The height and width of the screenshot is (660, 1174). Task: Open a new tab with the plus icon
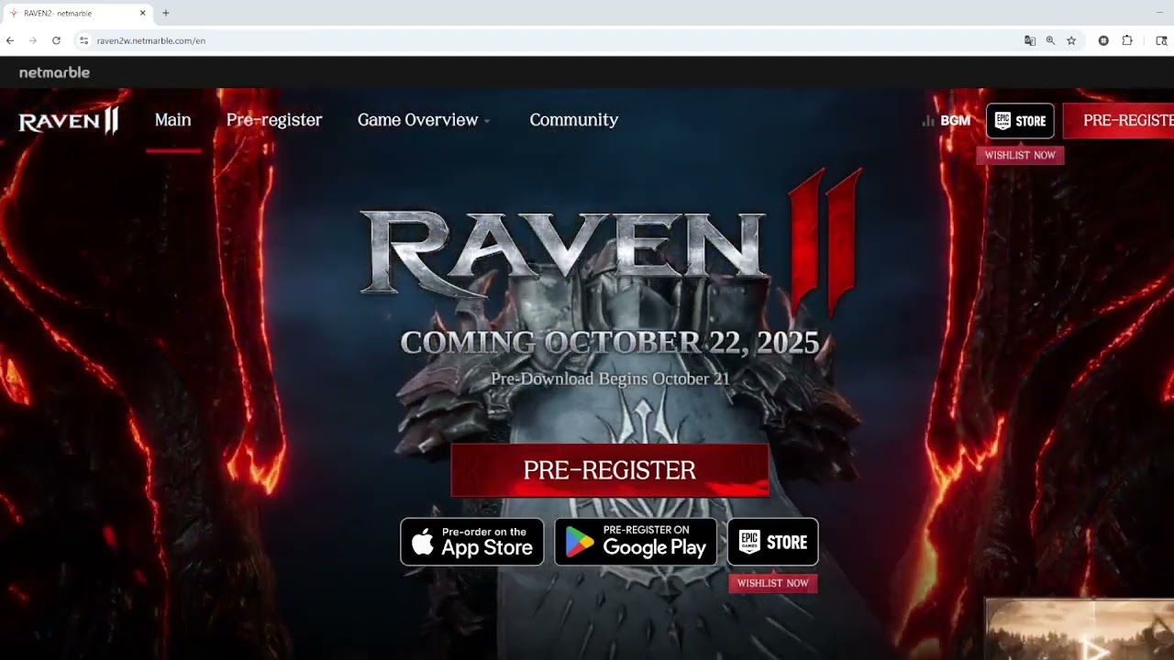click(x=166, y=13)
